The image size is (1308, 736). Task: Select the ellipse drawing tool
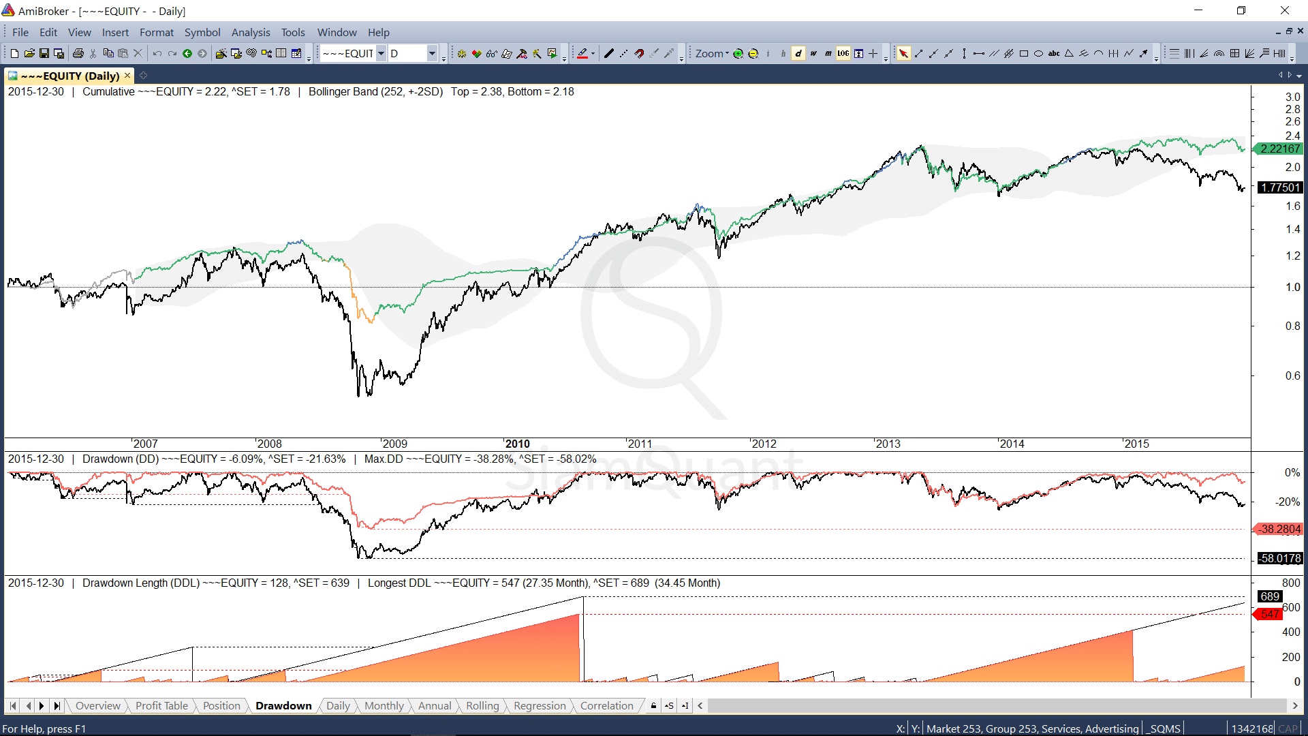point(1038,54)
